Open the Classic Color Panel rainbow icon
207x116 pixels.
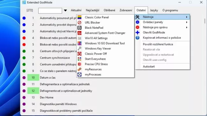tap(80, 17)
